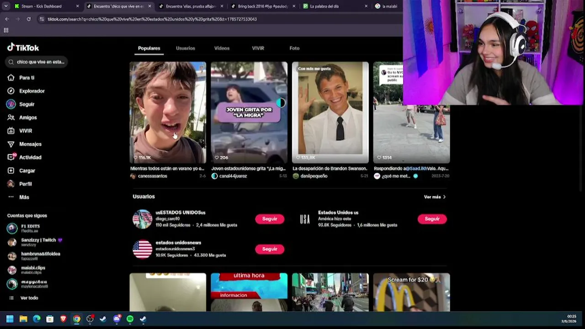Screen dimensions: 585x329
Task: Follow estados unidosnews with Seguir button
Action: [270, 249]
